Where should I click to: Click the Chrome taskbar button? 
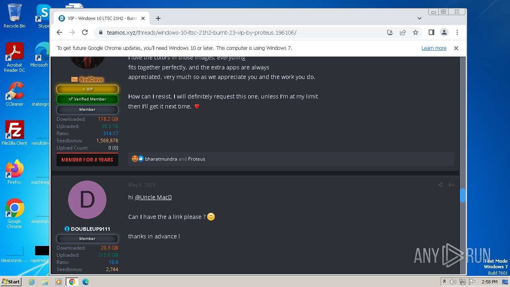click(72, 282)
